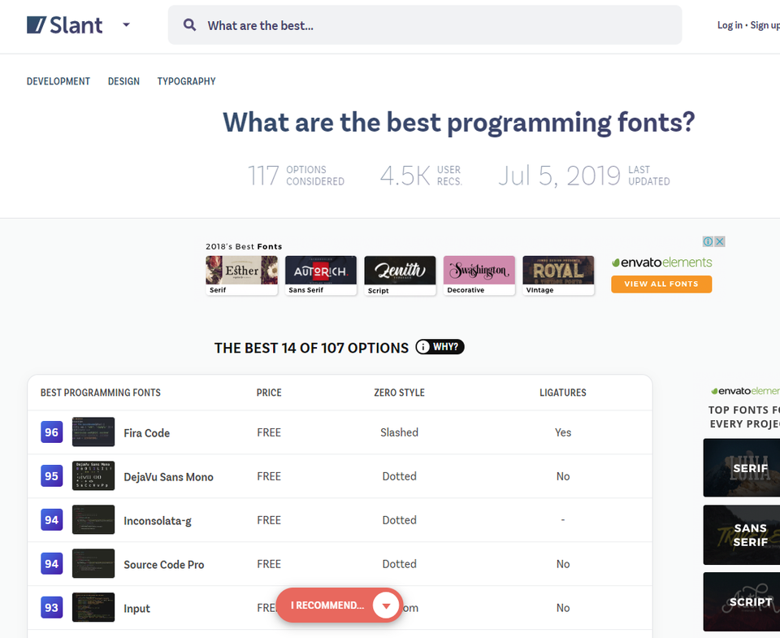Click the 'No' ligatures value for Input
This screenshot has width=780, height=638.
563,607
